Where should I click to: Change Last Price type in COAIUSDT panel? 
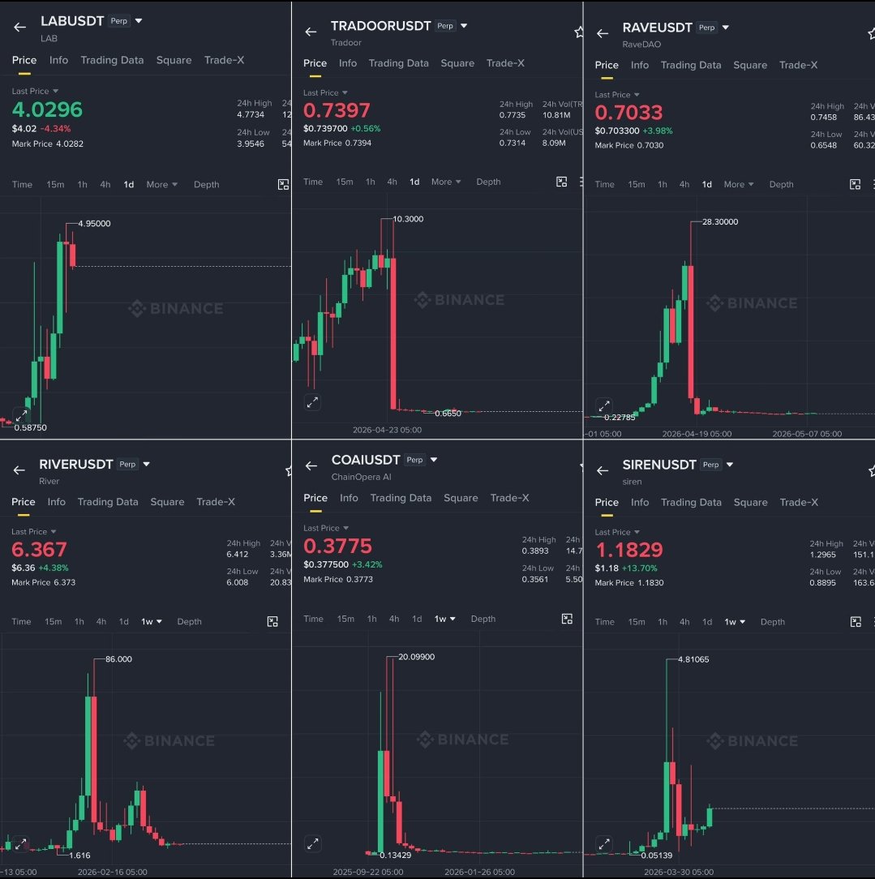pos(326,528)
